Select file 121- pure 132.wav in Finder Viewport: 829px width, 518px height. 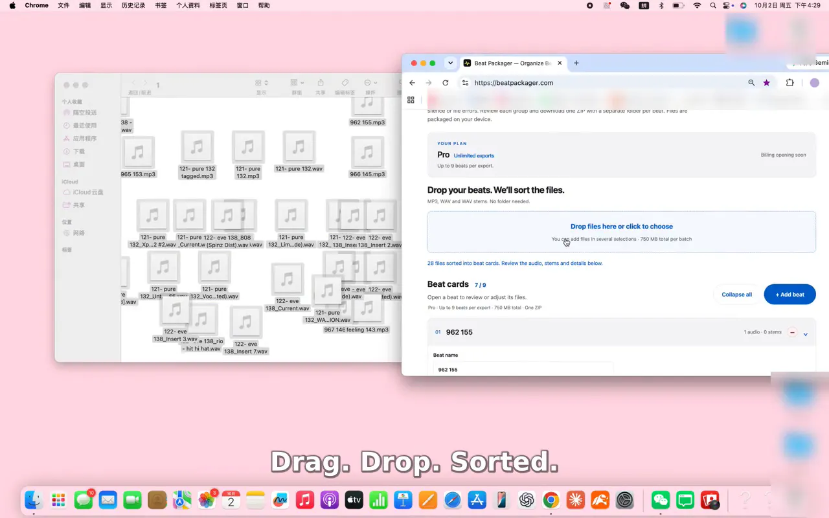[299, 152]
